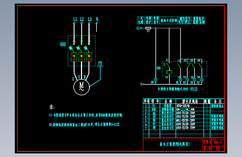
Task: Click the 备注 column header
Action: point(218,101)
